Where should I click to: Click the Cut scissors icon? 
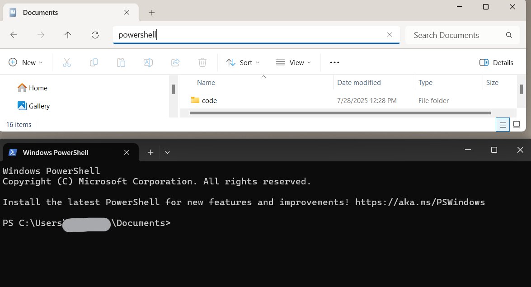(67, 62)
